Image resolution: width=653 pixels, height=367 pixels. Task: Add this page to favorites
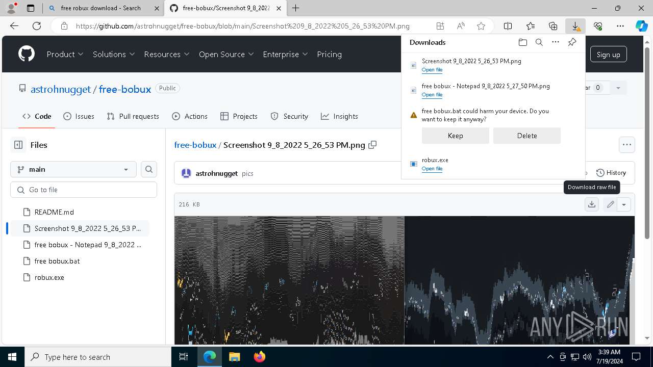click(x=481, y=26)
